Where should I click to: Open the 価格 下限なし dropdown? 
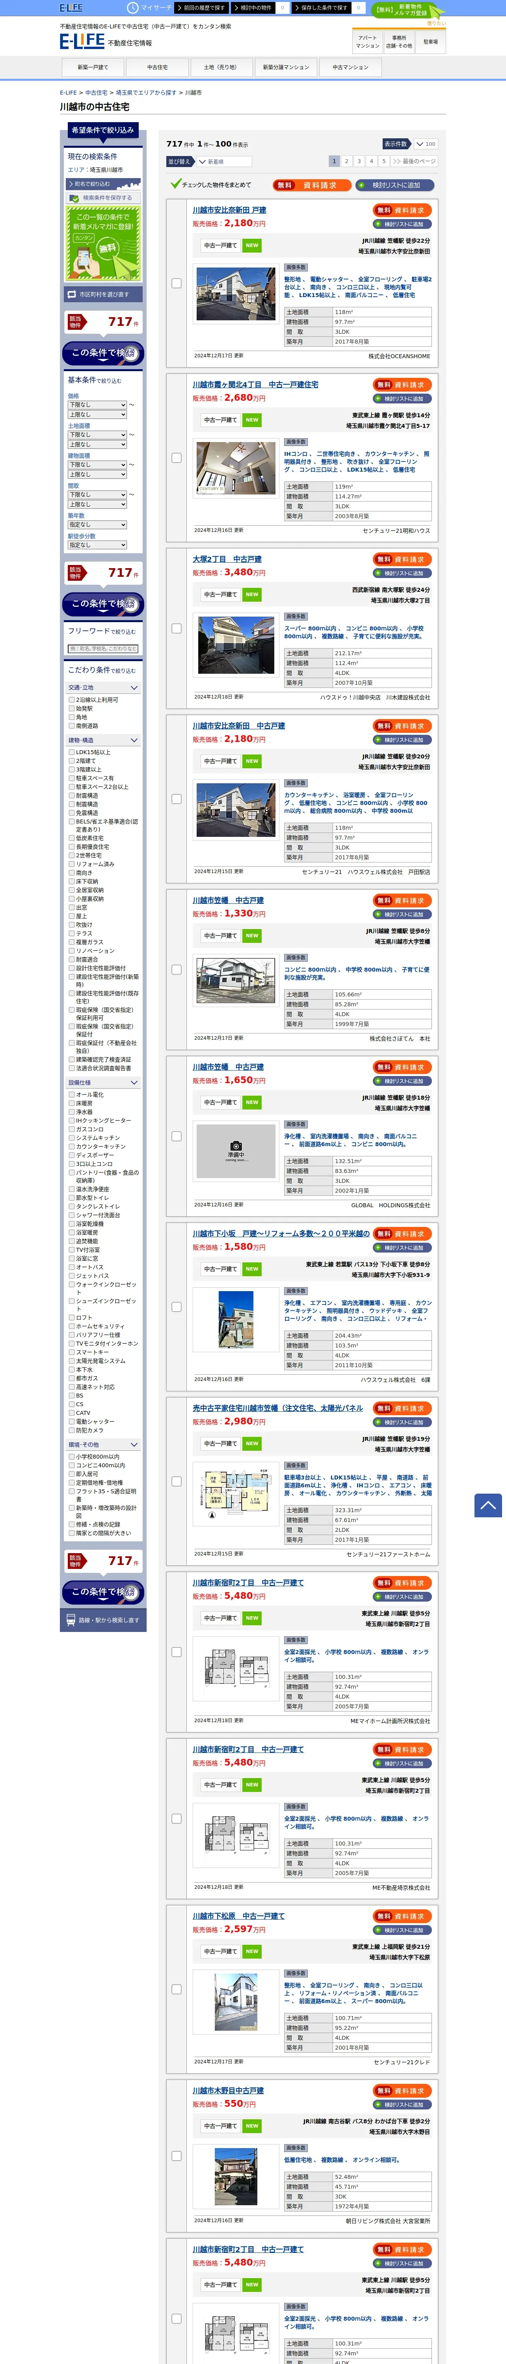click(97, 405)
